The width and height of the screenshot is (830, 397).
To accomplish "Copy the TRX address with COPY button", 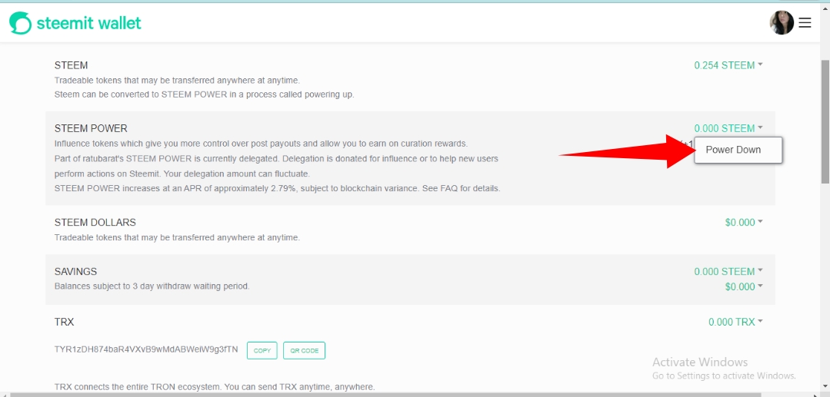I will 262,350.
